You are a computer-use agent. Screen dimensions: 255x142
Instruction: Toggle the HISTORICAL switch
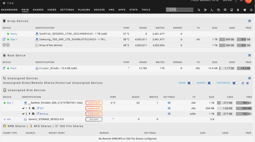point(235,83)
